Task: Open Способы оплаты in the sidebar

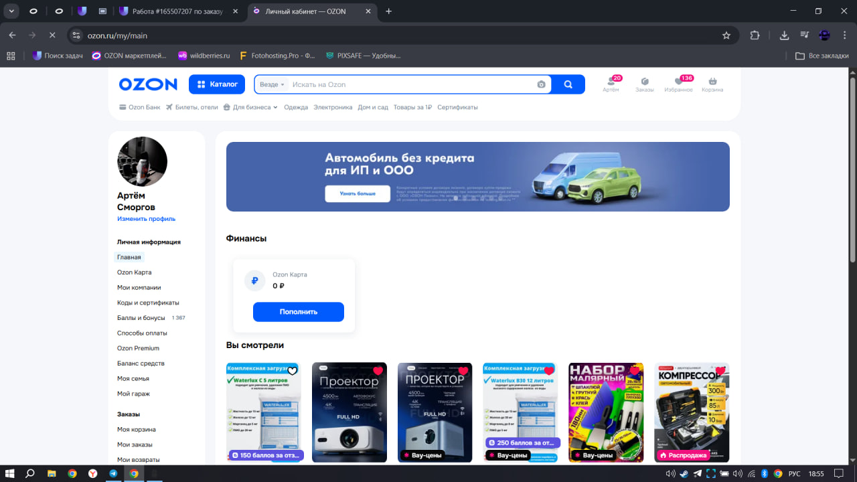Action: click(142, 333)
